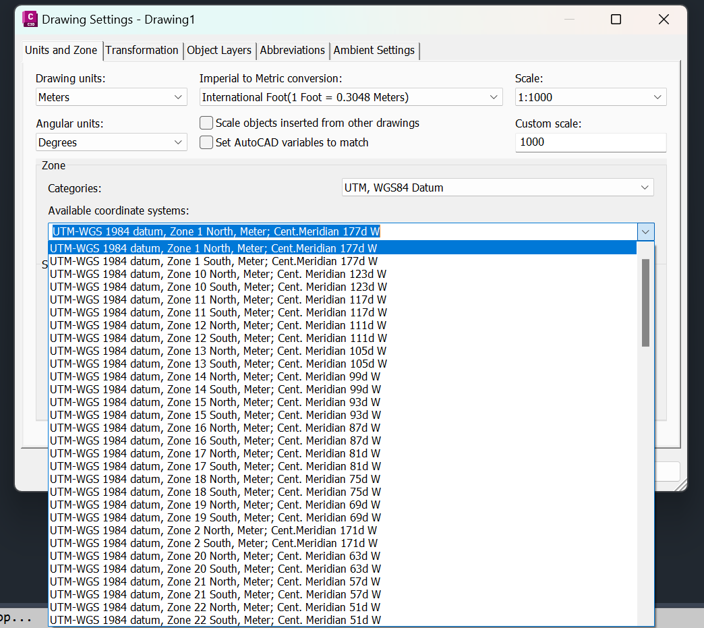Select Zone 1 North, Cent.Meridian 177d W in list
The height and width of the screenshot is (628, 704).
coord(342,248)
